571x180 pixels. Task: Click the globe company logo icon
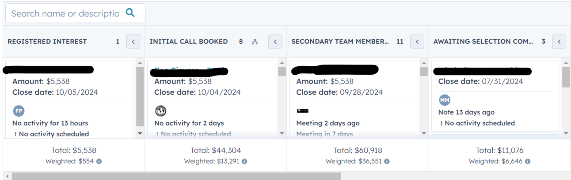(x=161, y=111)
